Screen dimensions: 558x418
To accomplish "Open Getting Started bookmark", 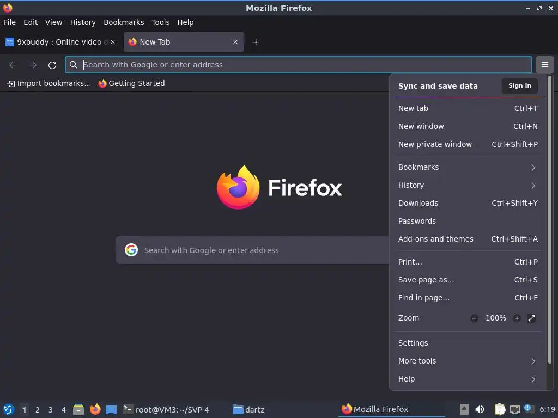I will [x=132, y=83].
